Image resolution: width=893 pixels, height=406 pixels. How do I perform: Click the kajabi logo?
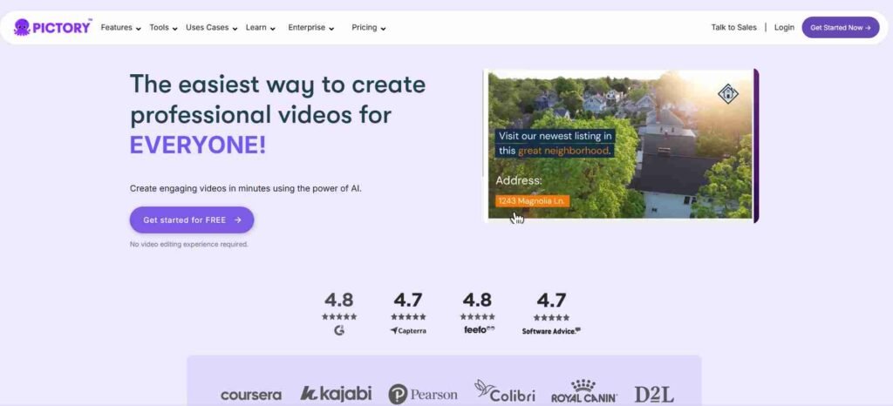click(x=336, y=394)
